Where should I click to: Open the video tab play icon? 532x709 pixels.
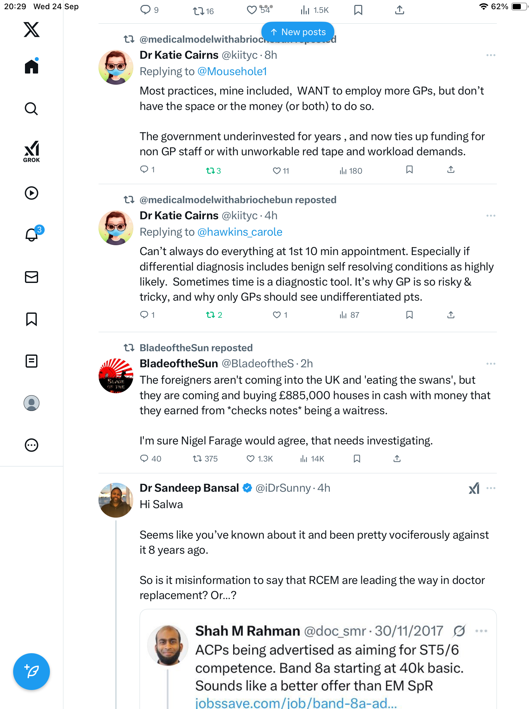point(32,193)
